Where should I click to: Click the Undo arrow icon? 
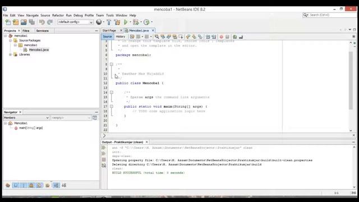click(42, 22)
